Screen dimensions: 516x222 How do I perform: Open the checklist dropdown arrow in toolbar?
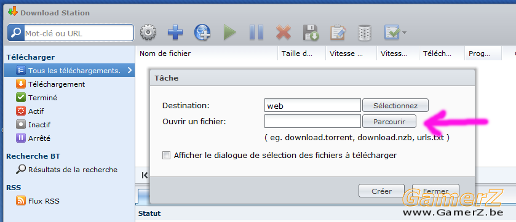point(404,33)
